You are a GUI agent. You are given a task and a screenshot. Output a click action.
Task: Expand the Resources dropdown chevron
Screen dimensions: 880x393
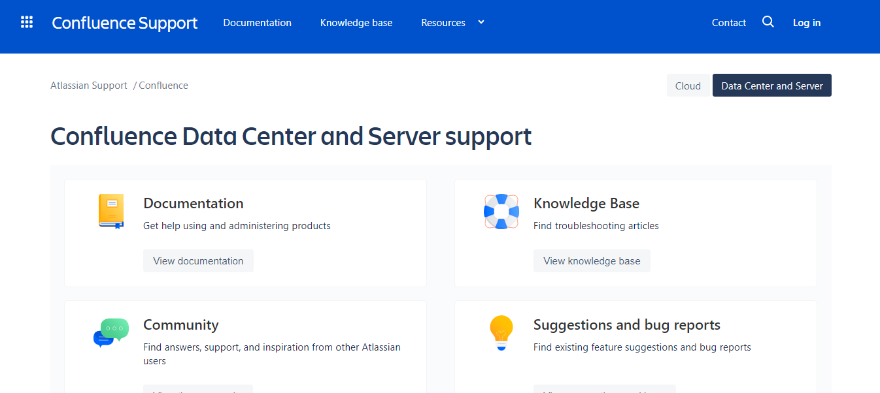(x=481, y=22)
